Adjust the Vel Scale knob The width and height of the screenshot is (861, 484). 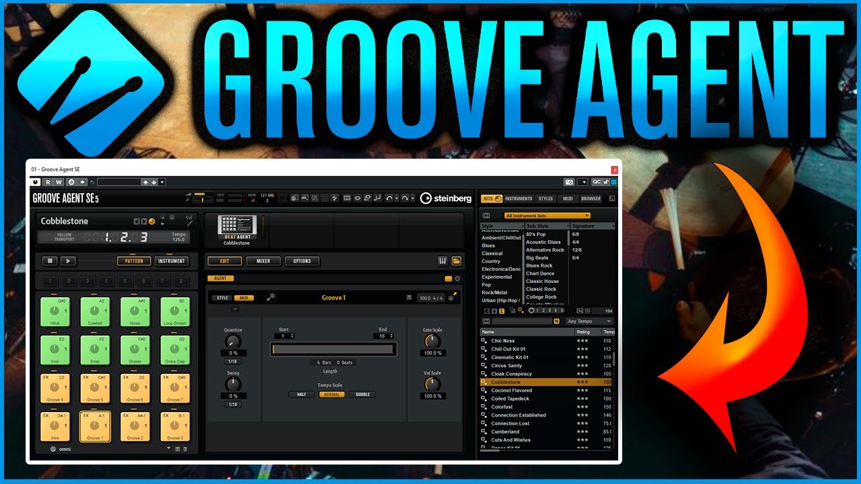pyautogui.click(x=432, y=385)
